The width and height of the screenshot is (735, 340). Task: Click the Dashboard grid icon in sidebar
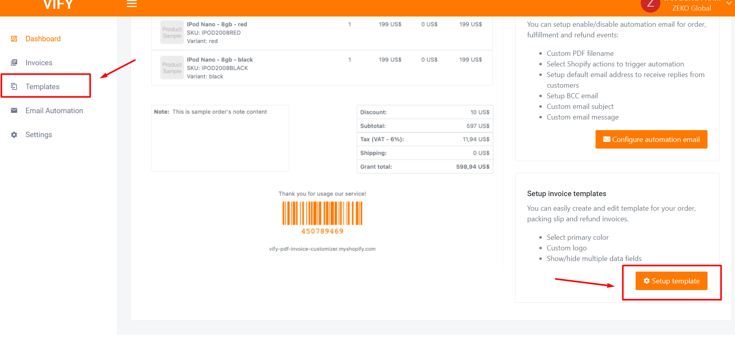point(14,39)
